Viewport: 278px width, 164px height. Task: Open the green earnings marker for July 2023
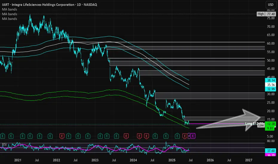[117, 136]
